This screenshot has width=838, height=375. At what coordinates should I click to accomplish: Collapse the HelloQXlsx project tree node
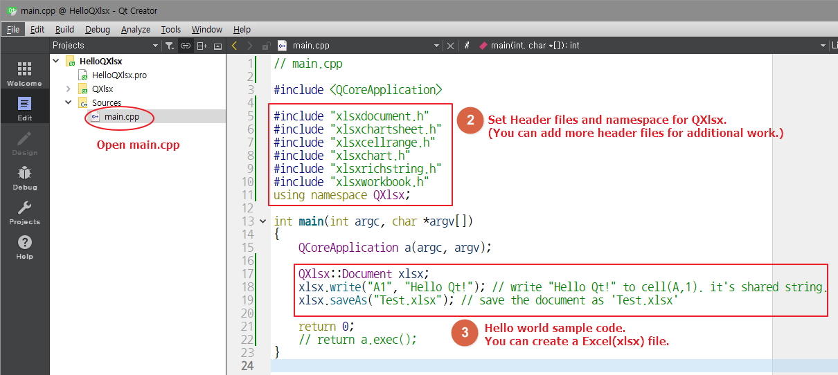(x=56, y=61)
